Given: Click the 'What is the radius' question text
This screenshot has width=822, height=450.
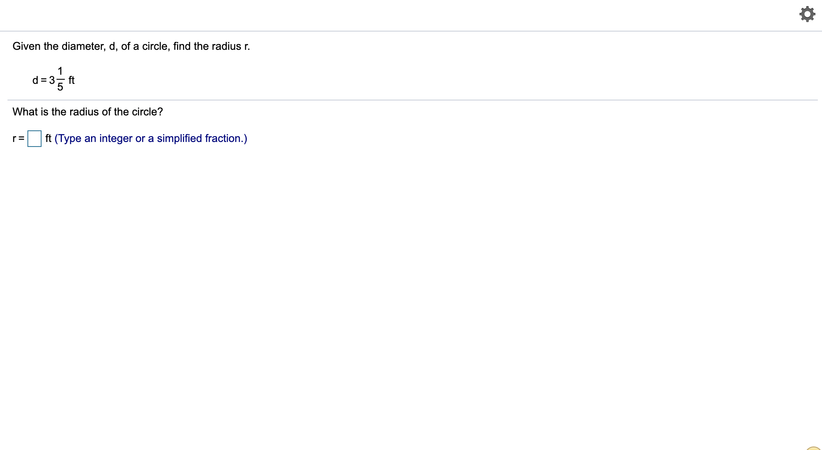Looking at the screenshot, I should 88,112.
